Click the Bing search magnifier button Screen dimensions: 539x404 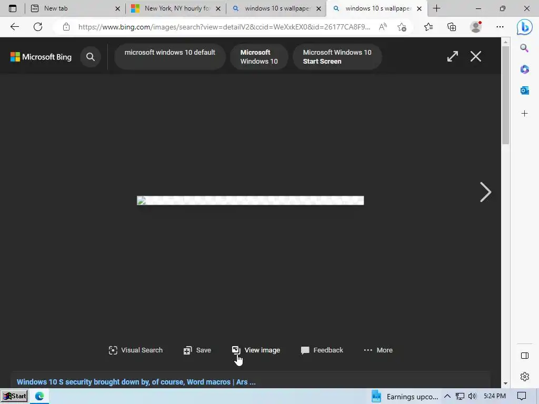(91, 57)
